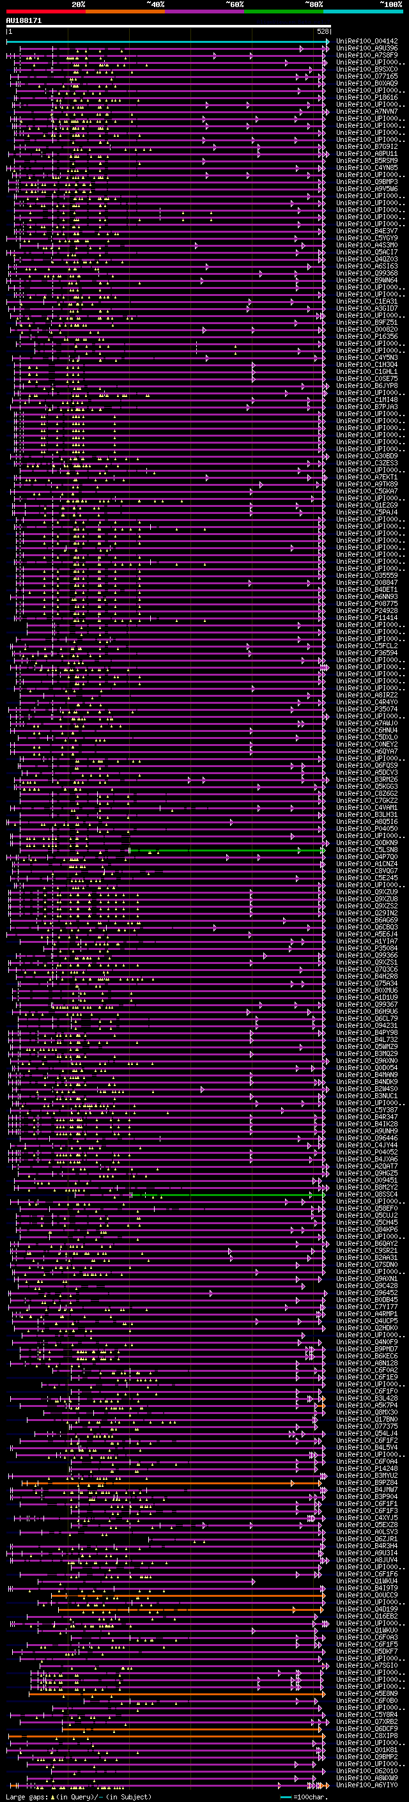Select the UniRef100_C5YGY9 label
The height and width of the screenshot is (1802, 409).
click(367, 238)
